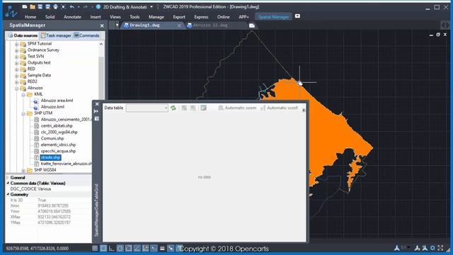
Task: Click the table options icon beside refresh
Action: pos(204,108)
